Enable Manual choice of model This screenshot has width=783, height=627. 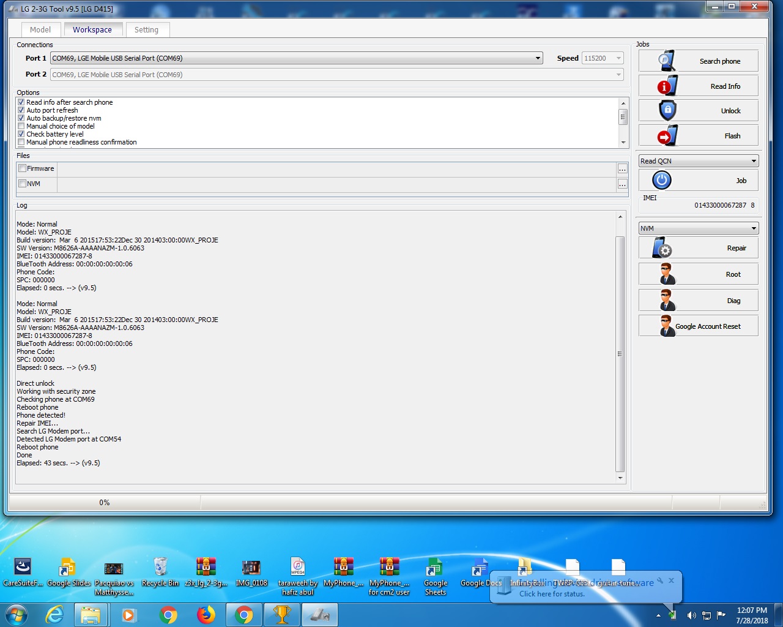pos(21,126)
